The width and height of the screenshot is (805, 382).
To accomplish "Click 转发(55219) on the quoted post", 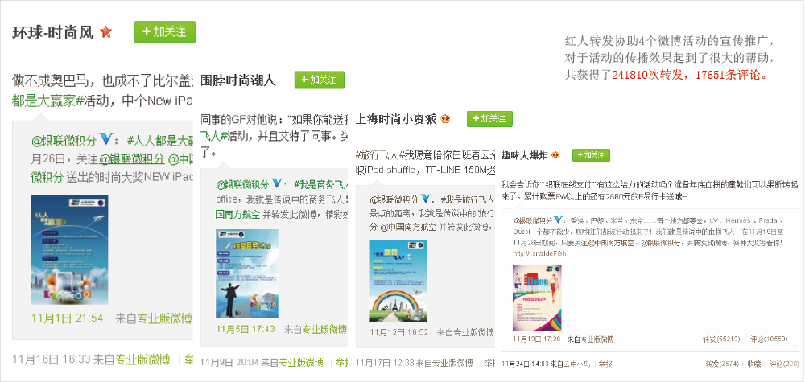I will (x=720, y=339).
